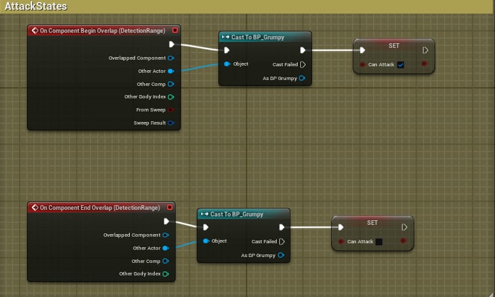Click the From Sweep boolean pin
This screenshot has width=495, height=297.
[x=171, y=109]
